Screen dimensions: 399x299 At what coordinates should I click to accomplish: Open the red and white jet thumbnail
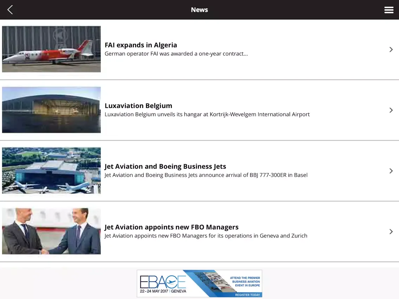(x=51, y=49)
